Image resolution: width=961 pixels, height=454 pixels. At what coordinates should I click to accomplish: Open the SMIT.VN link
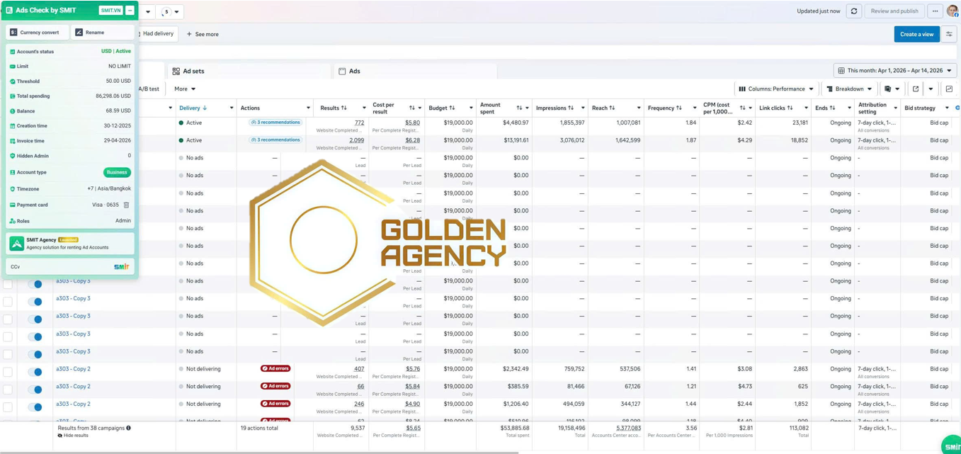(x=110, y=11)
